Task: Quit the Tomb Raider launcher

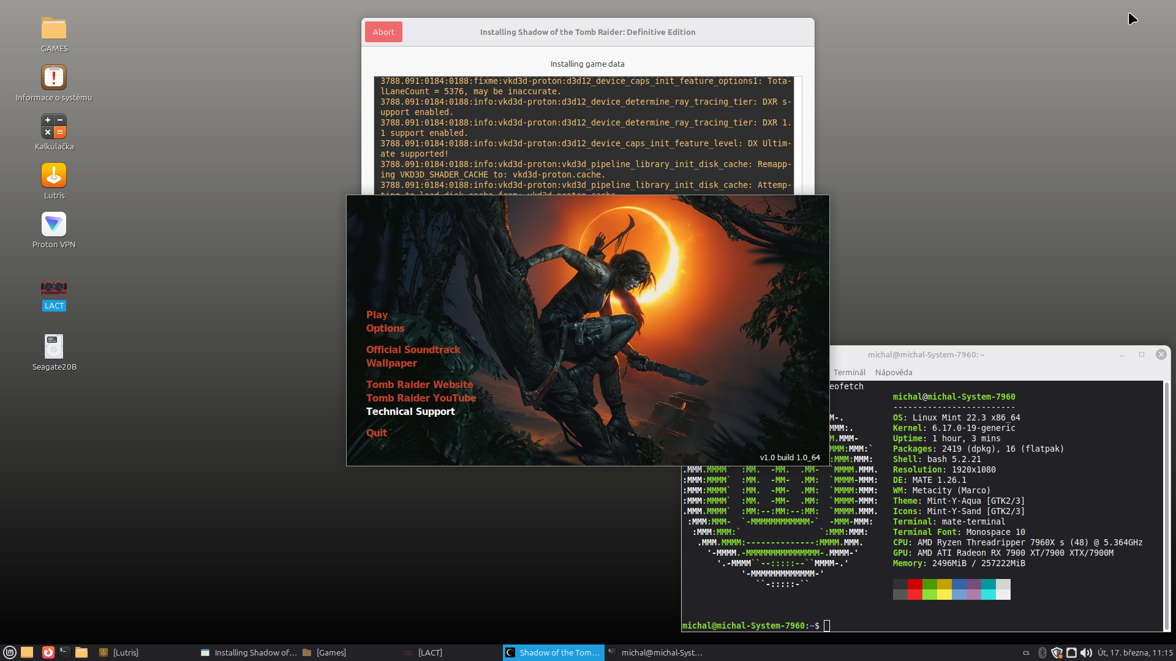Action: (376, 433)
